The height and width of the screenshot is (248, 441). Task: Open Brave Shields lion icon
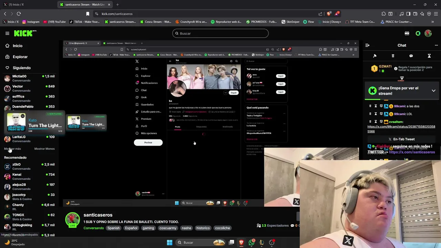pos(329,14)
